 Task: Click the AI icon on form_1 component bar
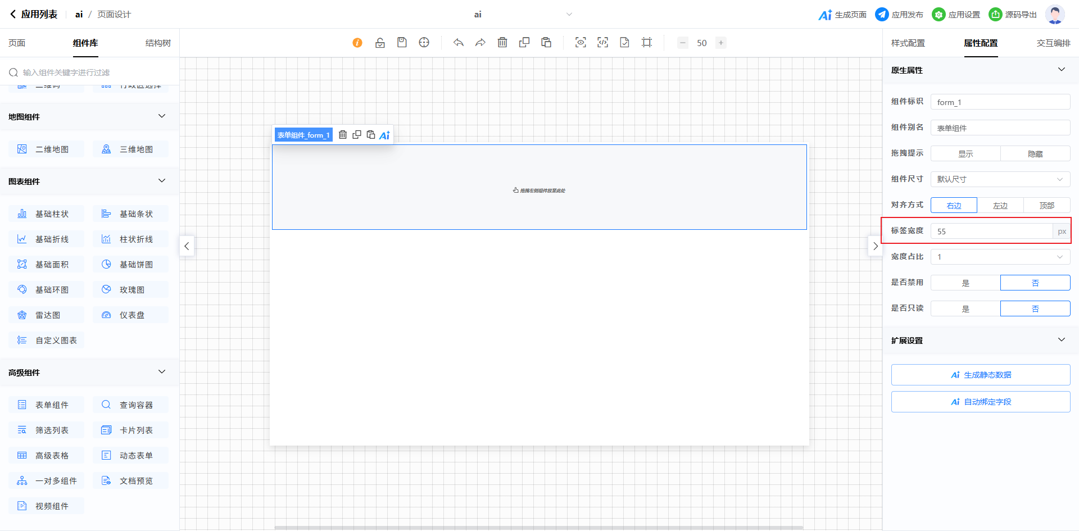[x=384, y=135]
